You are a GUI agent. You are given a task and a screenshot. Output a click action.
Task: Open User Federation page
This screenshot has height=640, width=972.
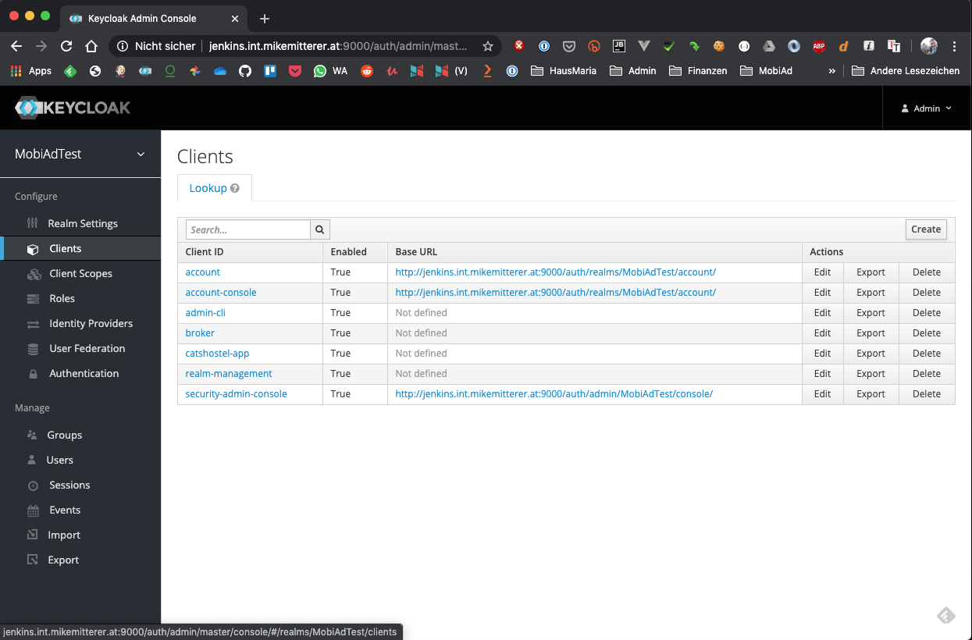(87, 348)
